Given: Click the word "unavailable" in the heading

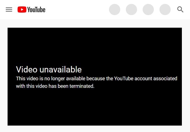Looking at the screenshot, I should tap(61, 70).
